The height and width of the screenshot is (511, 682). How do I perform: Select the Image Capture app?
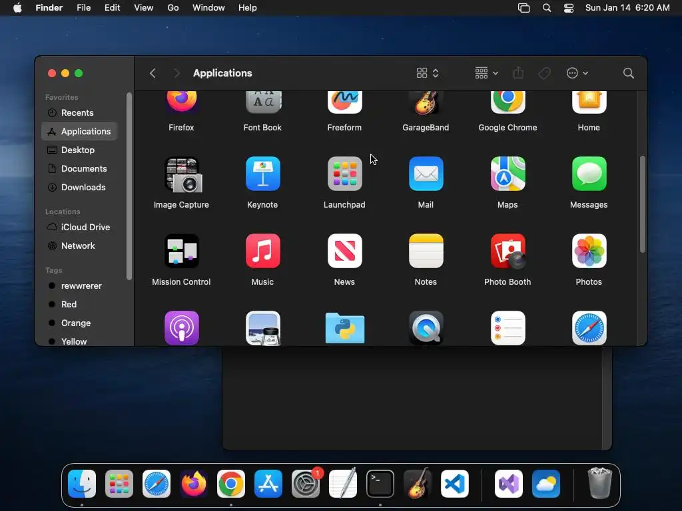tap(182, 174)
